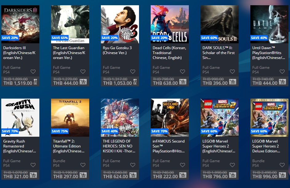The width and height of the screenshot is (290, 188).
Task: Open the inFAMOUS Second Son title link
Action: [x=169, y=146]
